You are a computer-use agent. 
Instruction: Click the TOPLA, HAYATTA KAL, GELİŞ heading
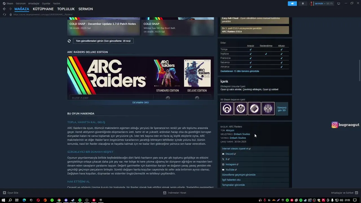(86, 122)
